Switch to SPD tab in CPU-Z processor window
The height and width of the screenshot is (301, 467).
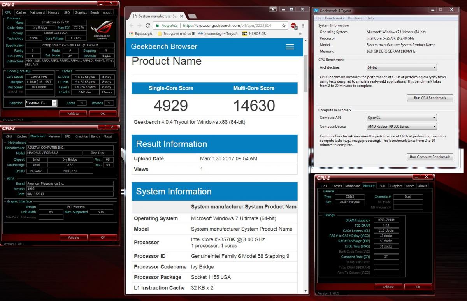tap(67, 12)
